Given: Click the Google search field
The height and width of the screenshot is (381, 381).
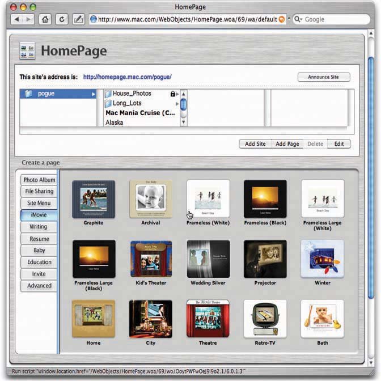Looking at the screenshot, I should [332, 19].
